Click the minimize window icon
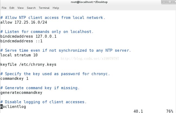 [164, 2]
